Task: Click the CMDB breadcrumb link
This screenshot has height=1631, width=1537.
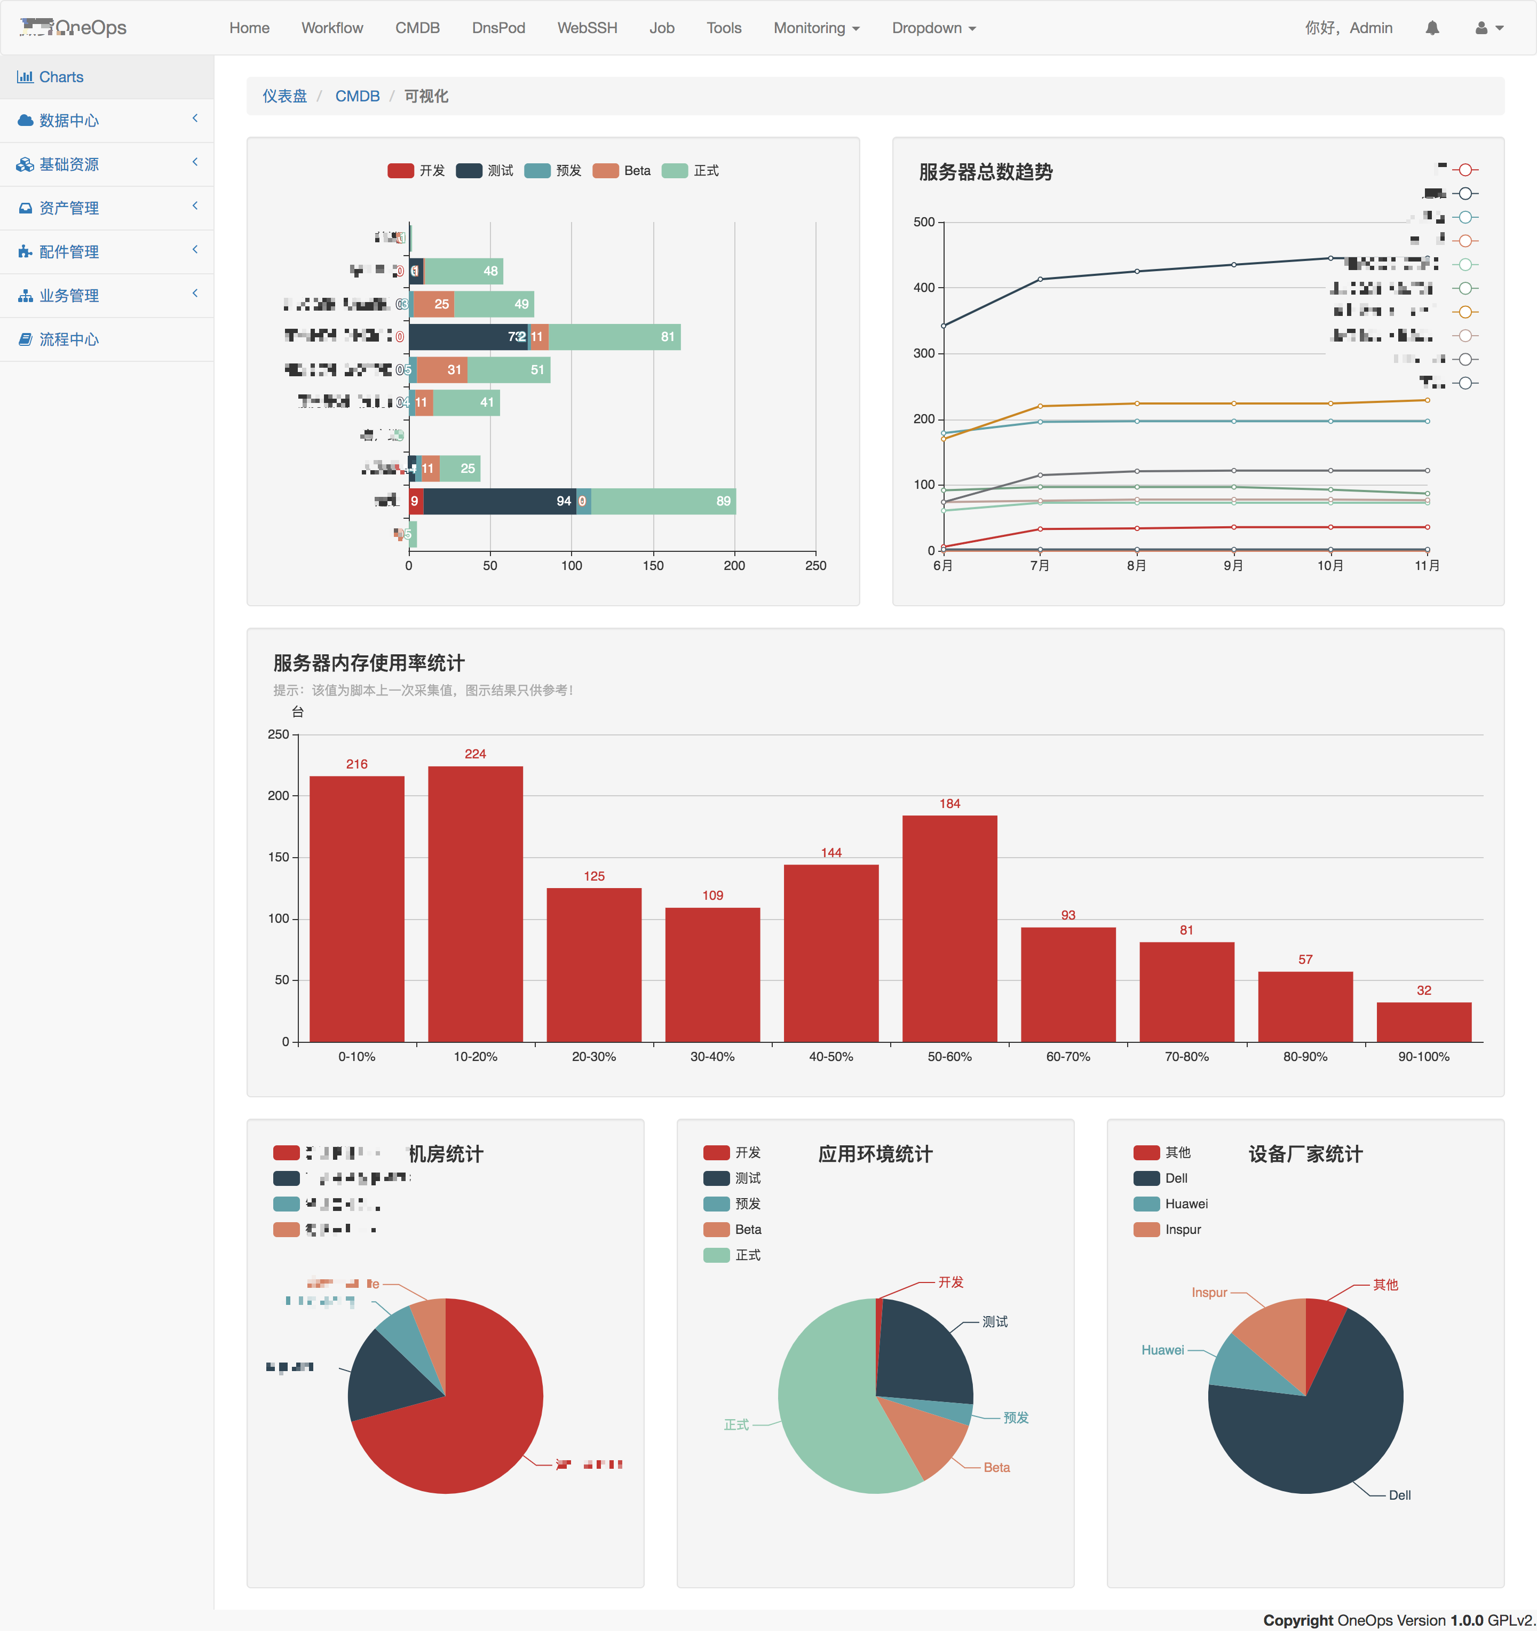Action: tap(358, 96)
